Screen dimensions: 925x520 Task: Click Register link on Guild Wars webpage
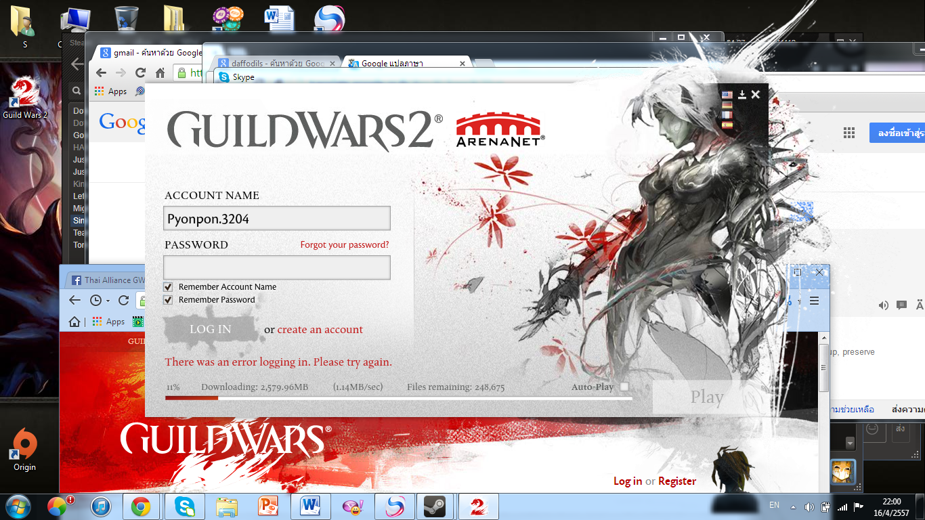point(677,481)
